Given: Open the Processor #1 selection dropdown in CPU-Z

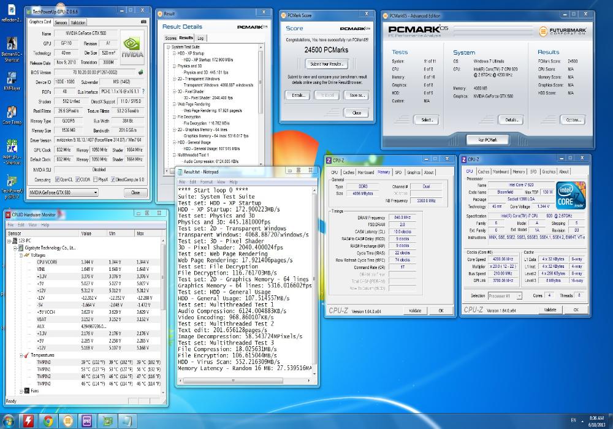Looking at the screenshot, I should point(504,296).
